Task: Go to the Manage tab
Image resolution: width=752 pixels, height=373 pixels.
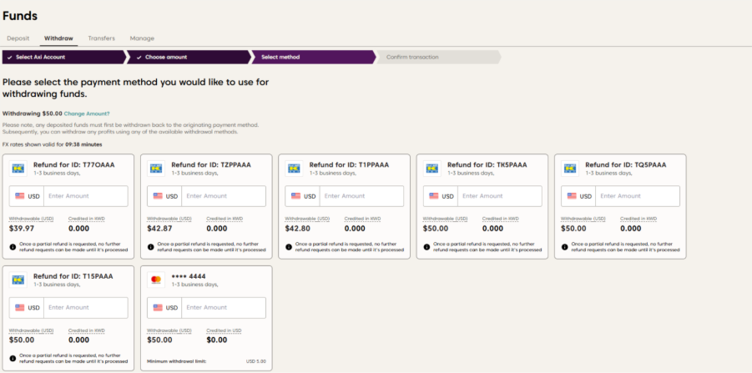Action: [x=142, y=38]
